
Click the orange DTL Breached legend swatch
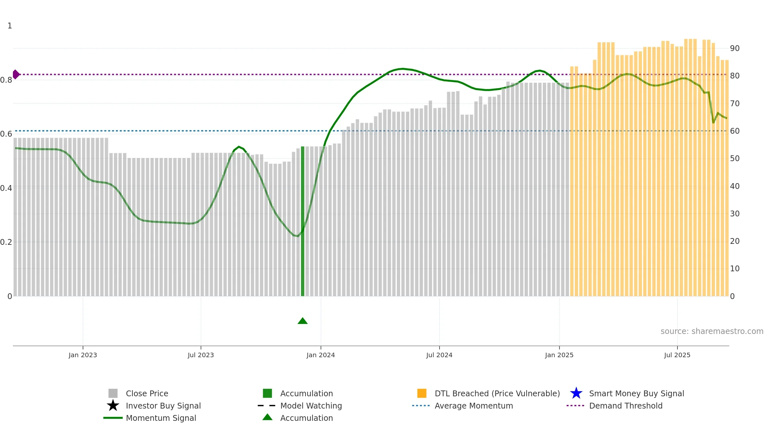pos(422,393)
